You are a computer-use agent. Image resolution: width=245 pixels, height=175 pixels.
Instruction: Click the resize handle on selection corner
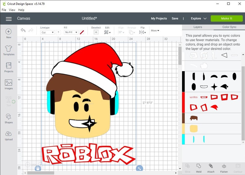(139, 169)
